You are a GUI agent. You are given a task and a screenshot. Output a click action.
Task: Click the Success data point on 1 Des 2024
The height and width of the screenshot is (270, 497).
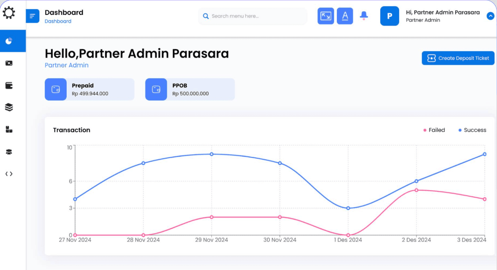point(348,208)
